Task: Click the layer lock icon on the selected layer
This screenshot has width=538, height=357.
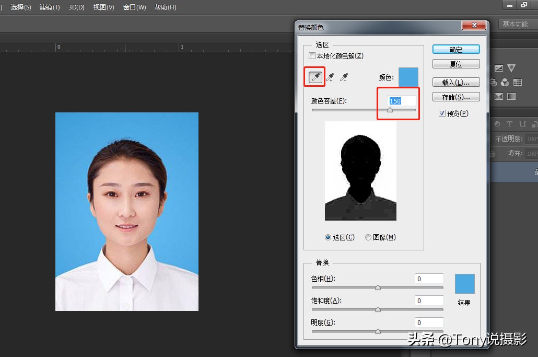Action: click(536, 171)
